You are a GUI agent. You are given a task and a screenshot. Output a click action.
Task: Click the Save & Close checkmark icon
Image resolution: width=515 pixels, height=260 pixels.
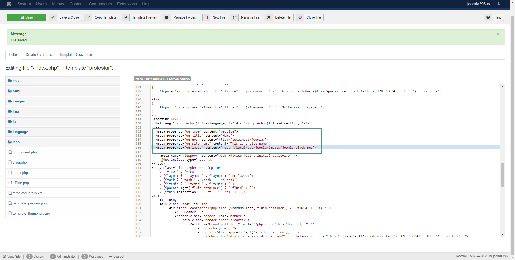(x=53, y=17)
